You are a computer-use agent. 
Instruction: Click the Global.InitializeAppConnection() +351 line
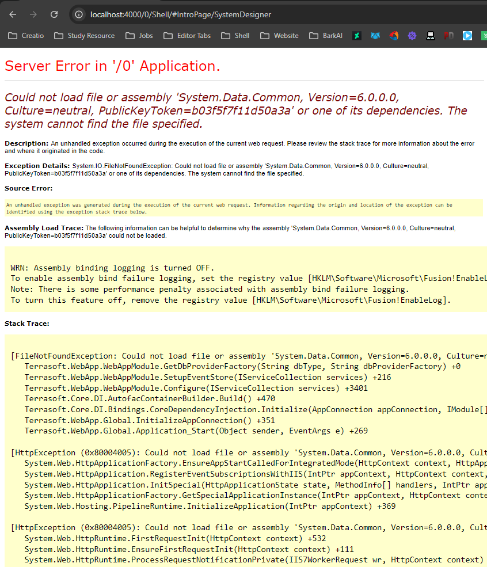coord(150,420)
